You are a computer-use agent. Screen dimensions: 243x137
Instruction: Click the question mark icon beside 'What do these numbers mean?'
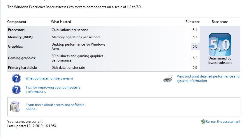(x=16, y=78)
